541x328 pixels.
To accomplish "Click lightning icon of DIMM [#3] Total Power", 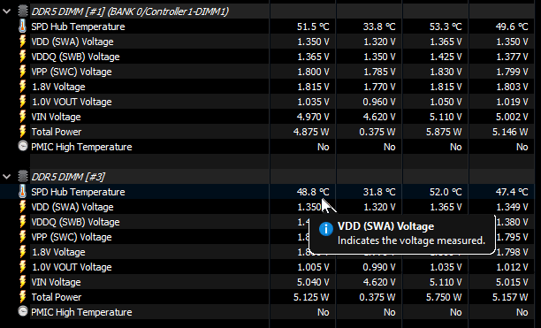I will [22, 296].
